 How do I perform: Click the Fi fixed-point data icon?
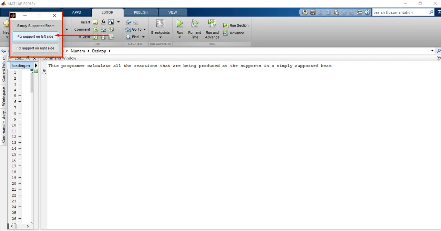(x=111, y=22)
